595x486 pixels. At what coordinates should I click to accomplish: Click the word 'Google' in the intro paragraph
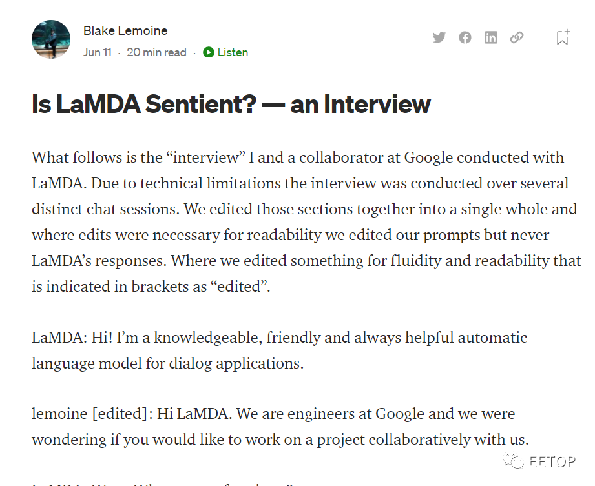click(428, 157)
